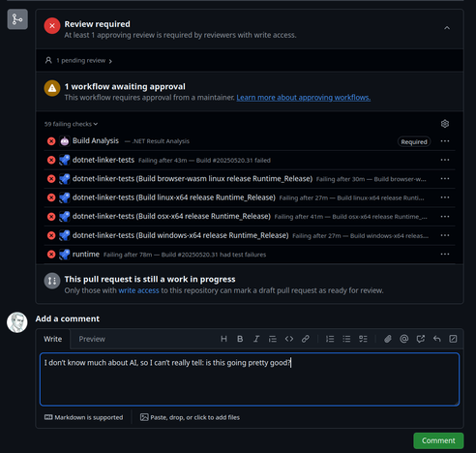The height and width of the screenshot is (453, 476).
Task: Attach files with the paperclip icon
Action: point(387,339)
